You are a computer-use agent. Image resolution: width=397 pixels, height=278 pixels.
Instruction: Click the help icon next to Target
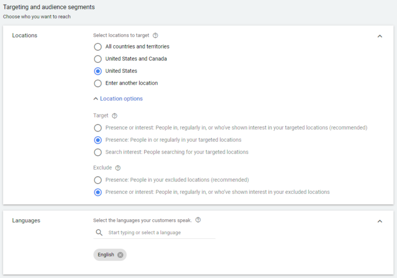click(x=115, y=116)
